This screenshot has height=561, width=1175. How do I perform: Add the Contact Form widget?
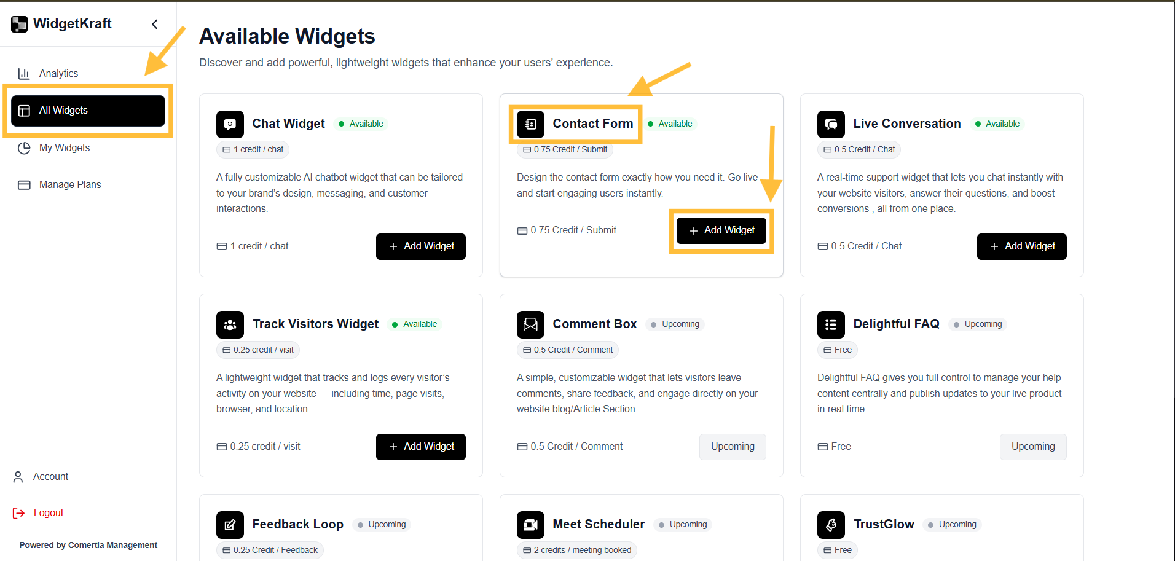[721, 230]
